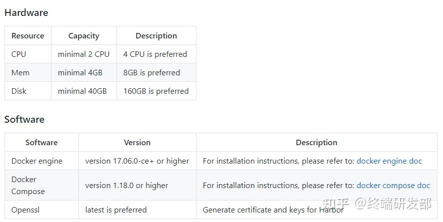Click 'version 17.06.0-ce+ or higher' cell
This screenshot has width=443, height=222.
coord(137,161)
